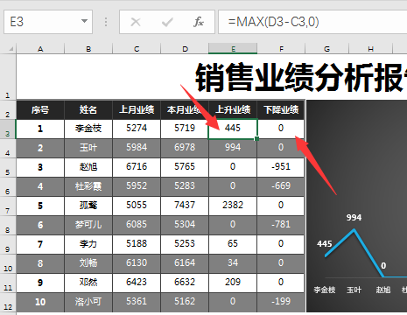Image resolution: width=407 pixels, height=315 pixels.
Task: Select cell with value 2382
Action: [233, 206]
